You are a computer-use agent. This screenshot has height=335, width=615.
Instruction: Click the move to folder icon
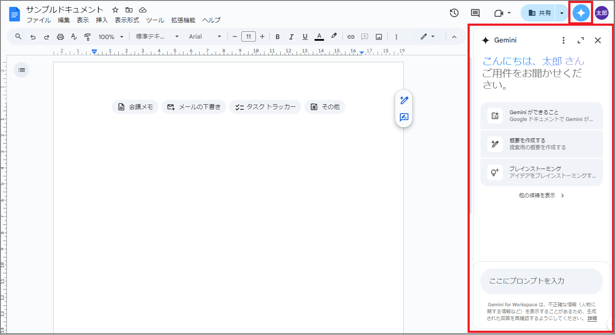point(129,10)
